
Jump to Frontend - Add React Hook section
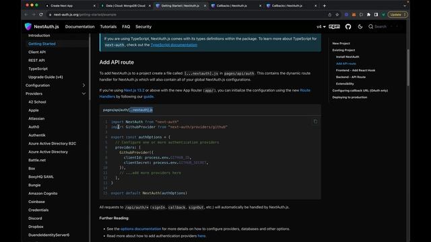click(x=356, y=70)
